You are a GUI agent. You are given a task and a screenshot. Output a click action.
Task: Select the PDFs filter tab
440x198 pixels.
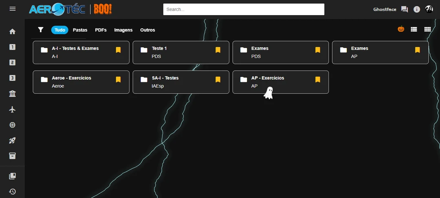click(101, 30)
